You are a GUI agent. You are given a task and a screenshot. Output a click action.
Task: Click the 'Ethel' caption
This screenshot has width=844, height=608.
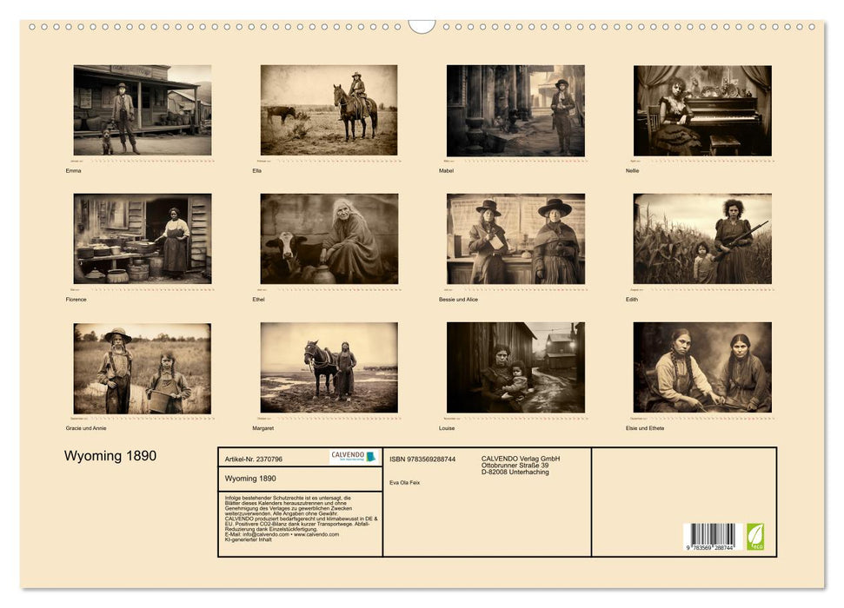tap(258, 299)
